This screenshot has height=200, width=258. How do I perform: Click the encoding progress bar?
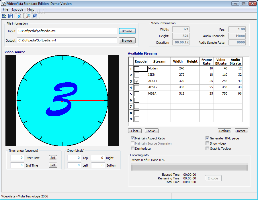189,167
